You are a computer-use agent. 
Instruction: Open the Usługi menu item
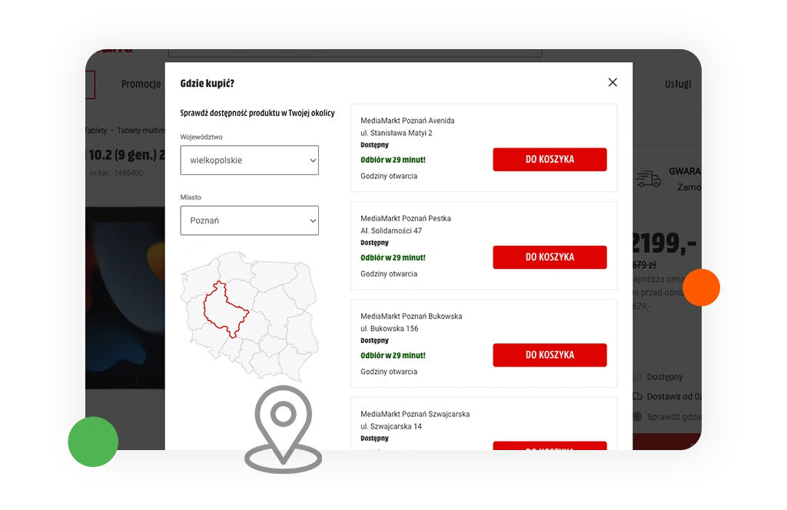678,84
